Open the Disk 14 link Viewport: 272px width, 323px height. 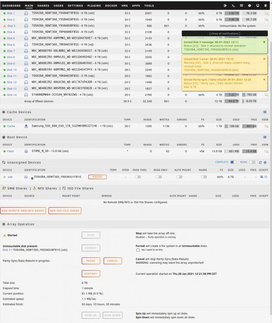click(12, 95)
